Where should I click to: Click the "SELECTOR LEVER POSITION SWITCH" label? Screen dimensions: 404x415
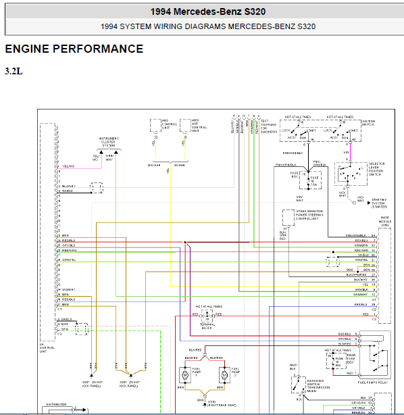tap(376, 169)
